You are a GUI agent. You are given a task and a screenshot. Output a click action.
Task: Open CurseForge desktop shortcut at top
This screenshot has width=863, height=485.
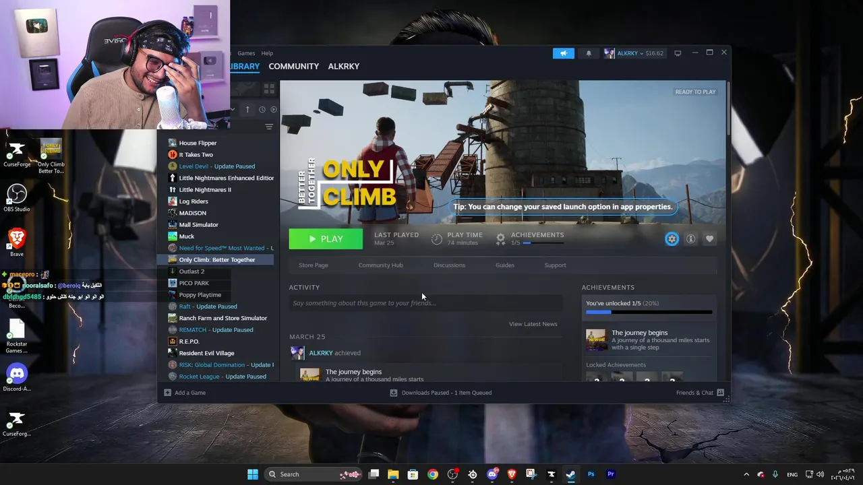click(x=17, y=154)
